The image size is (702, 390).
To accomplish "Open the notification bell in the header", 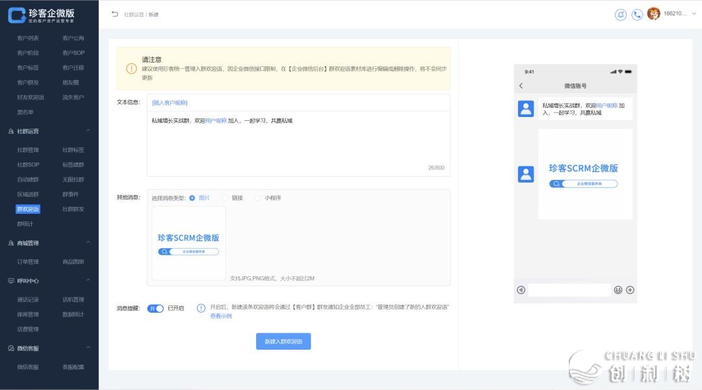I will point(620,14).
